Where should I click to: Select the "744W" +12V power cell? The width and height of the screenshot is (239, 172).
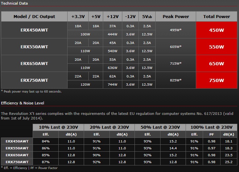coord(112,84)
